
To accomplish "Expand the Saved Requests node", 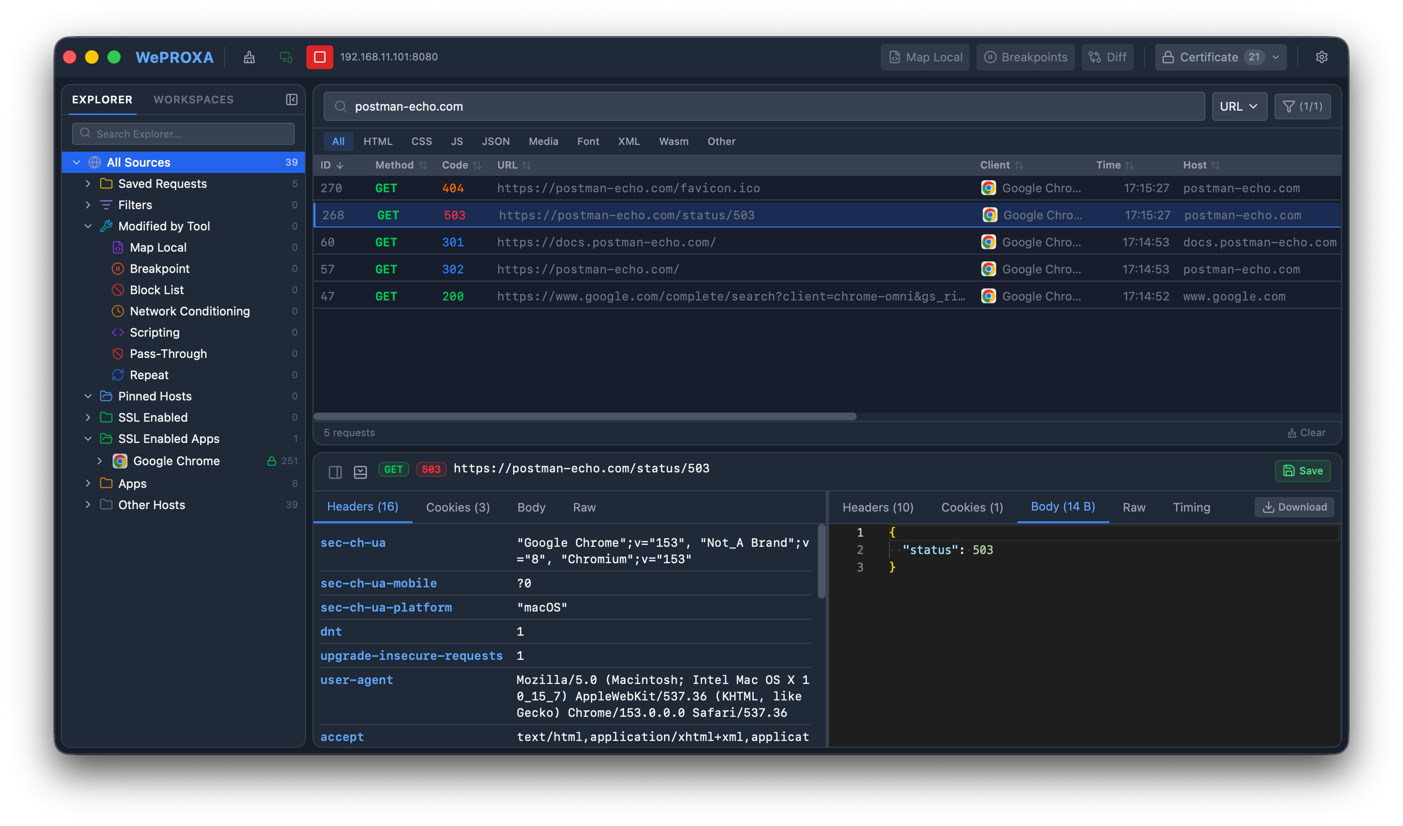I will (x=88, y=183).
